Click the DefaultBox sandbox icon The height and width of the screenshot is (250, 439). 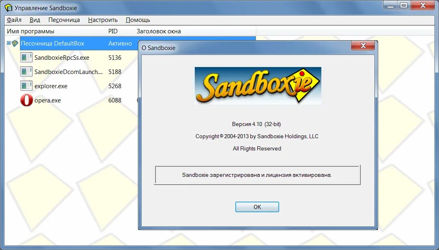pos(15,43)
